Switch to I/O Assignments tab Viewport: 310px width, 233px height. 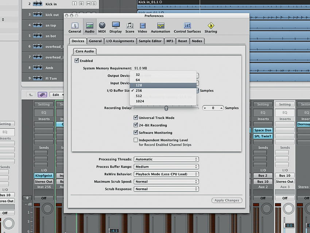pos(120,41)
